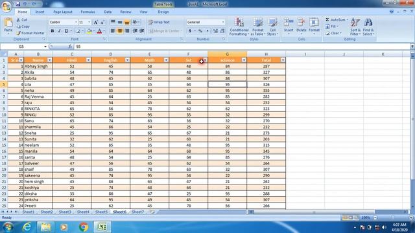Switch to the Data tab
The width and height of the screenshot is (415, 233).
(108, 12)
